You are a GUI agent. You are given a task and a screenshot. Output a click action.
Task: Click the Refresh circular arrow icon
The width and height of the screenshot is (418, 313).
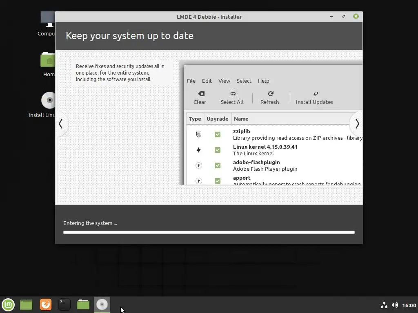point(271,94)
